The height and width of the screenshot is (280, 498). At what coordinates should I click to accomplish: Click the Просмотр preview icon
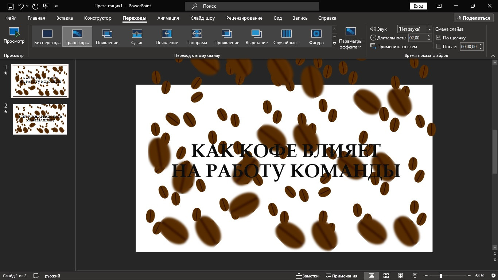point(14,36)
